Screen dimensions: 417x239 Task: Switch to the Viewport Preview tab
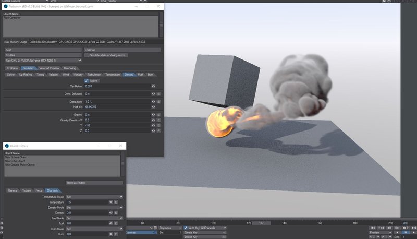tap(49, 68)
